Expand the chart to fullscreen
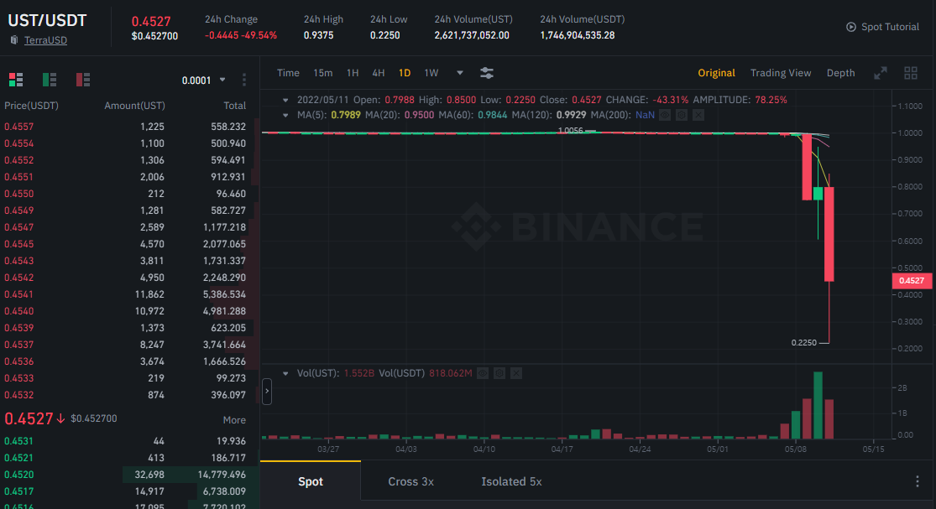Viewport: 936px width, 509px height. (881, 73)
